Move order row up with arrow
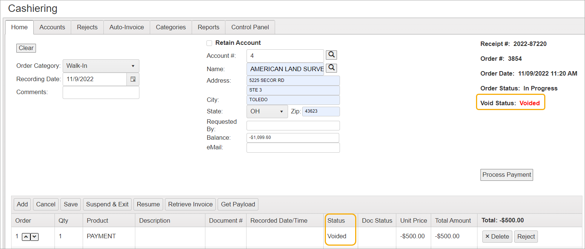585x249 pixels. pyautogui.click(x=26, y=237)
